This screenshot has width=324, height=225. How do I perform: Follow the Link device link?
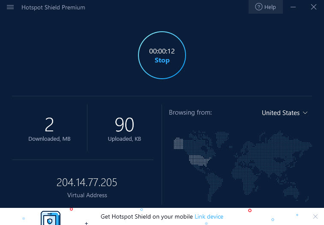209,216
